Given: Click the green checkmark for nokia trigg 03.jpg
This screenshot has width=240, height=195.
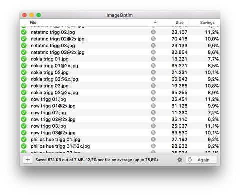Looking at the screenshot, I should [24, 86].
